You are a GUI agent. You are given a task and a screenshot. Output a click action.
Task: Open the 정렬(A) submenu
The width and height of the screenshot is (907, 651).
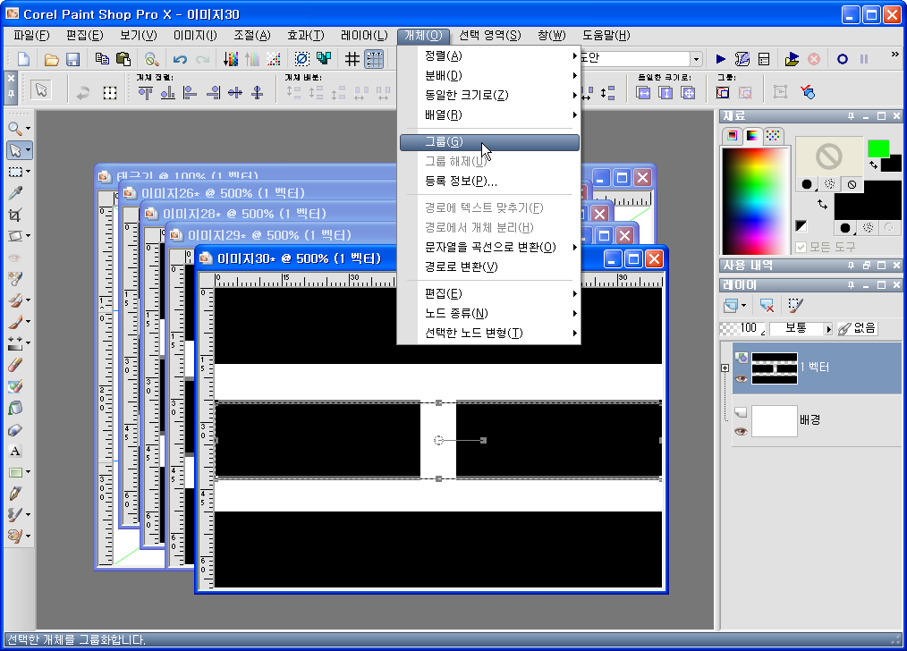tap(489, 56)
